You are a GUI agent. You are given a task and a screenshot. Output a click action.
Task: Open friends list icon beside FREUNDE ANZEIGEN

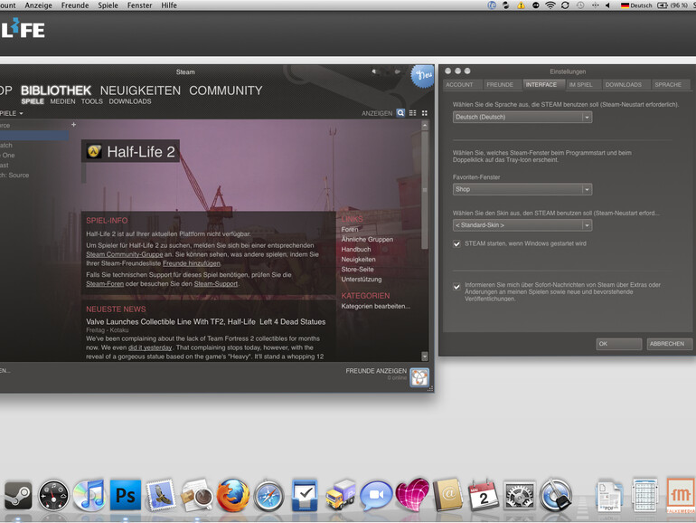tap(419, 377)
